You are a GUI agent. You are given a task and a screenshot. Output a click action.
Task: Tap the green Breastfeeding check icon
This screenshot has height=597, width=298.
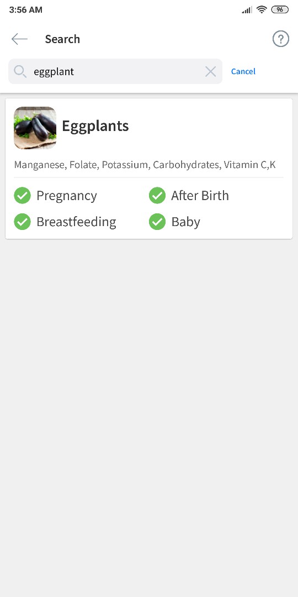click(x=23, y=222)
